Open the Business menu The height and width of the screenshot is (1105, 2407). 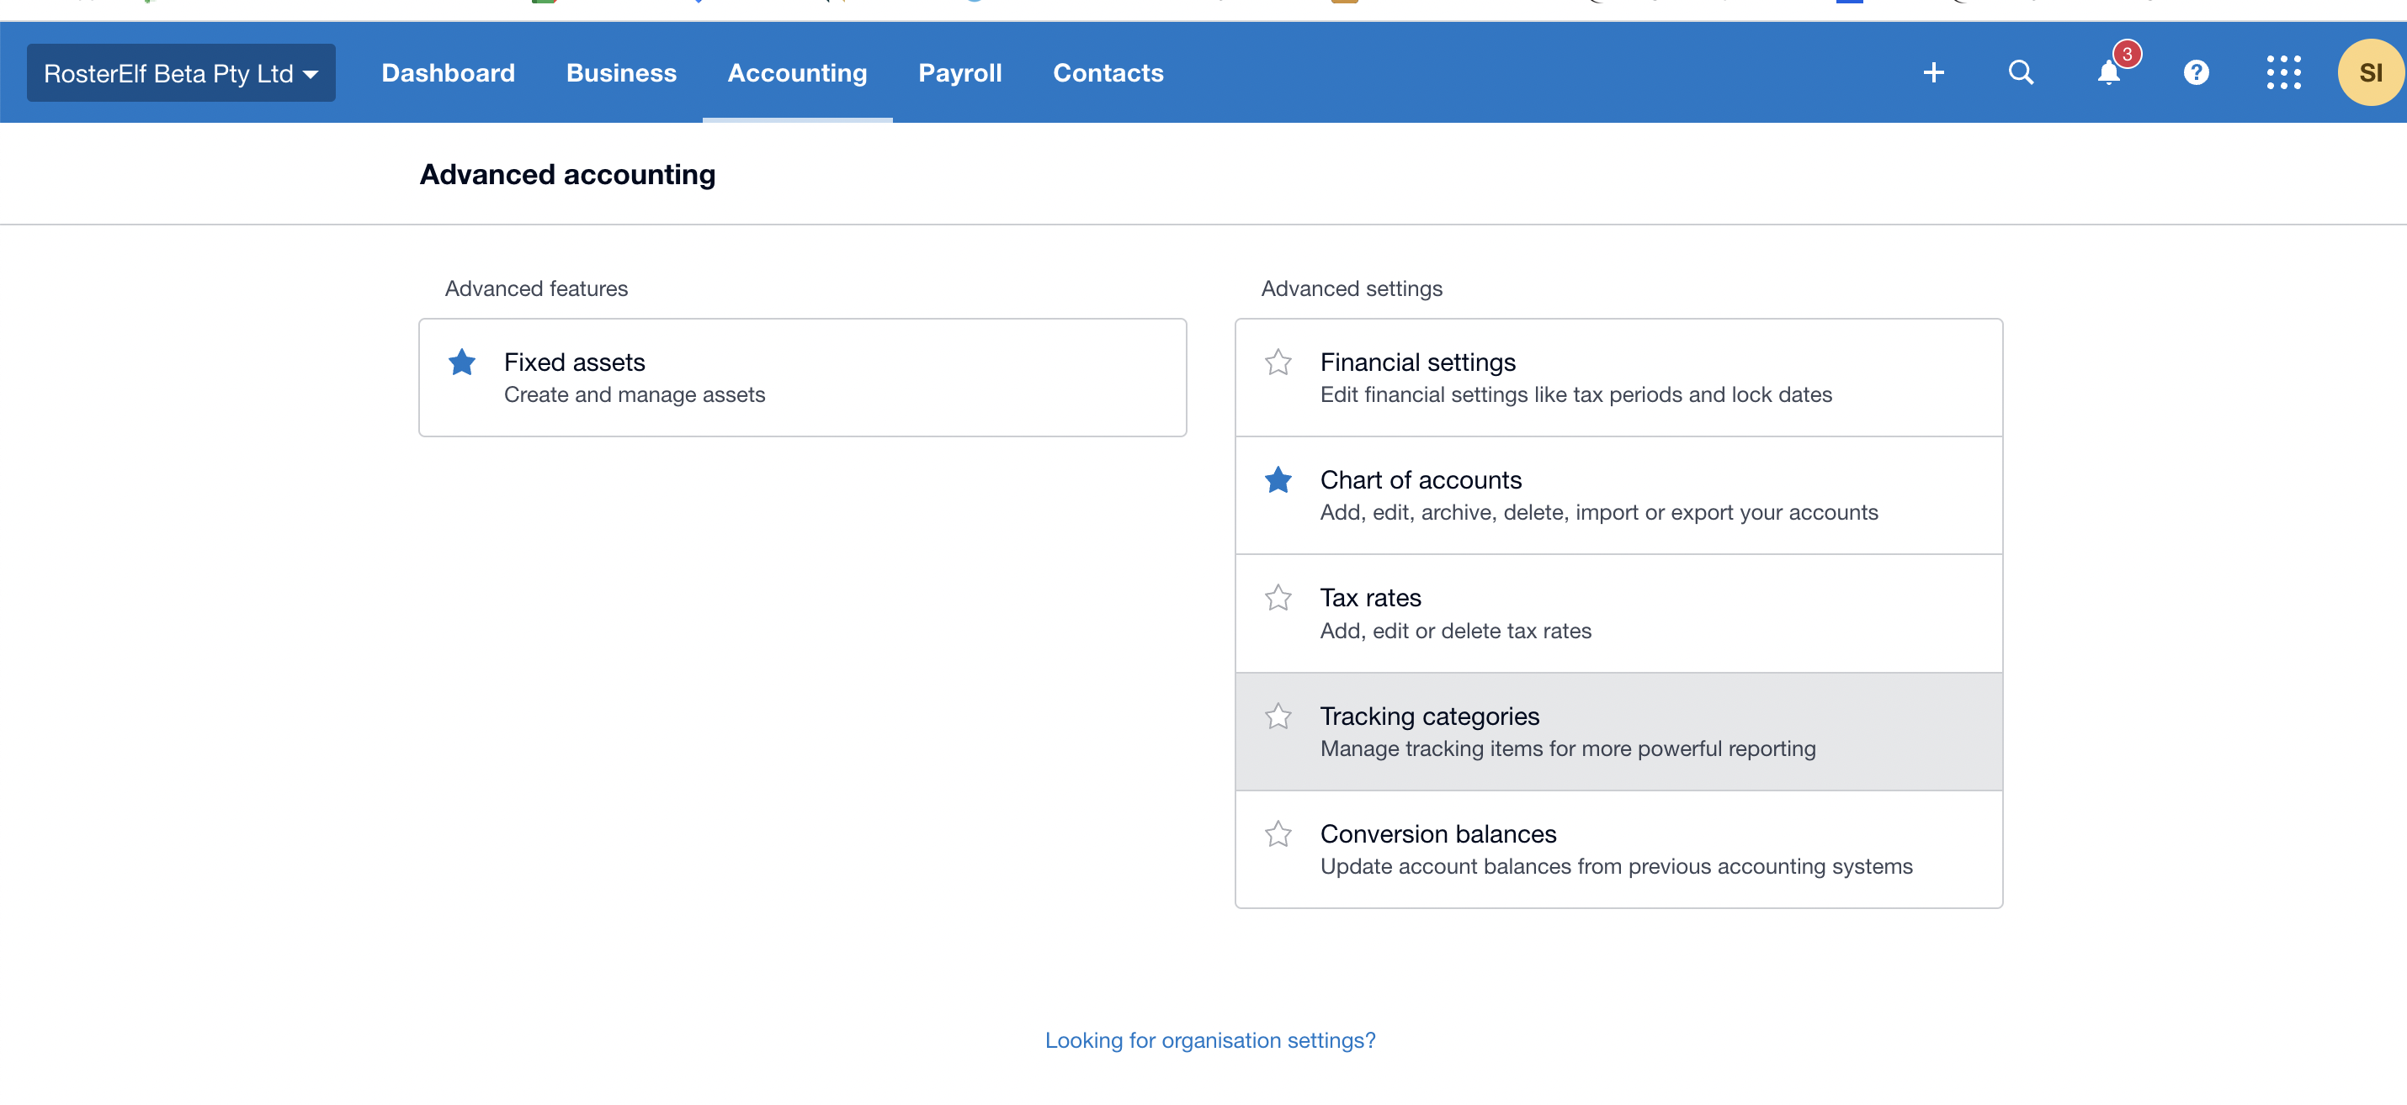tap(621, 73)
